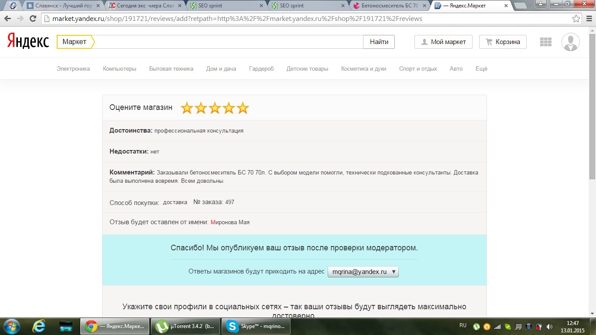The height and width of the screenshot is (335, 596).
Task: Bookmark this page with the star icon
Action: (x=576, y=19)
